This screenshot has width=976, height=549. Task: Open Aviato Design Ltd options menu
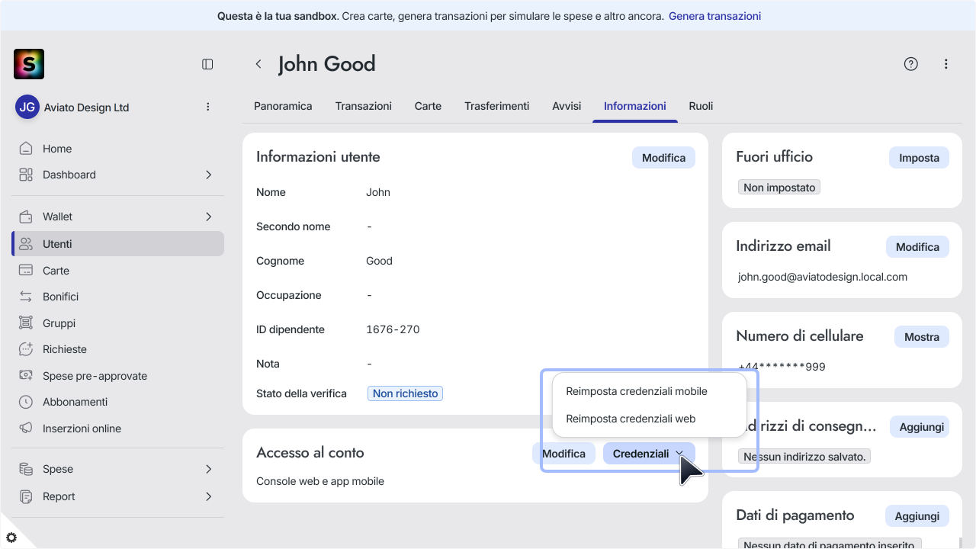click(x=208, y=107)
